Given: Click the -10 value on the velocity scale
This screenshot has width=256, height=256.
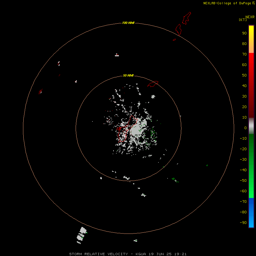Looking at the screenshot, I should tap(243, 139).
